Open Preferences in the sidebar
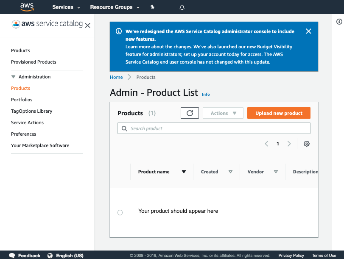The height and width of the screenshot is (259, 344). [24, 134]
